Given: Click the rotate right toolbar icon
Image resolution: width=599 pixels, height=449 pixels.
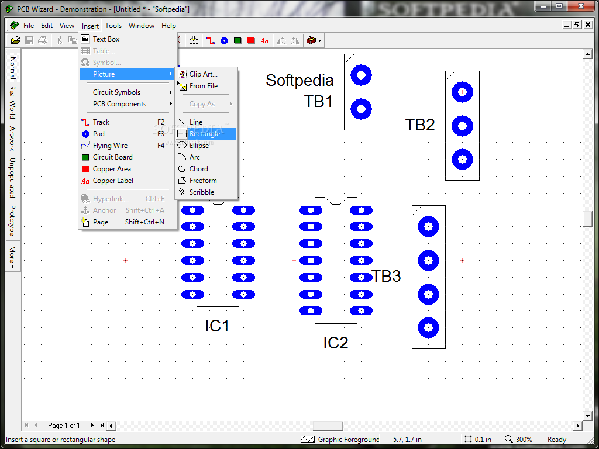Looking at the screenshot, I should click(x=295, y=40).
